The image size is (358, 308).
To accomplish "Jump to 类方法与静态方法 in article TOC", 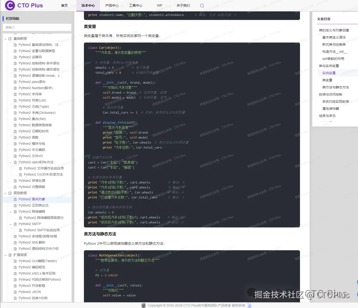I will click(335, 87).
